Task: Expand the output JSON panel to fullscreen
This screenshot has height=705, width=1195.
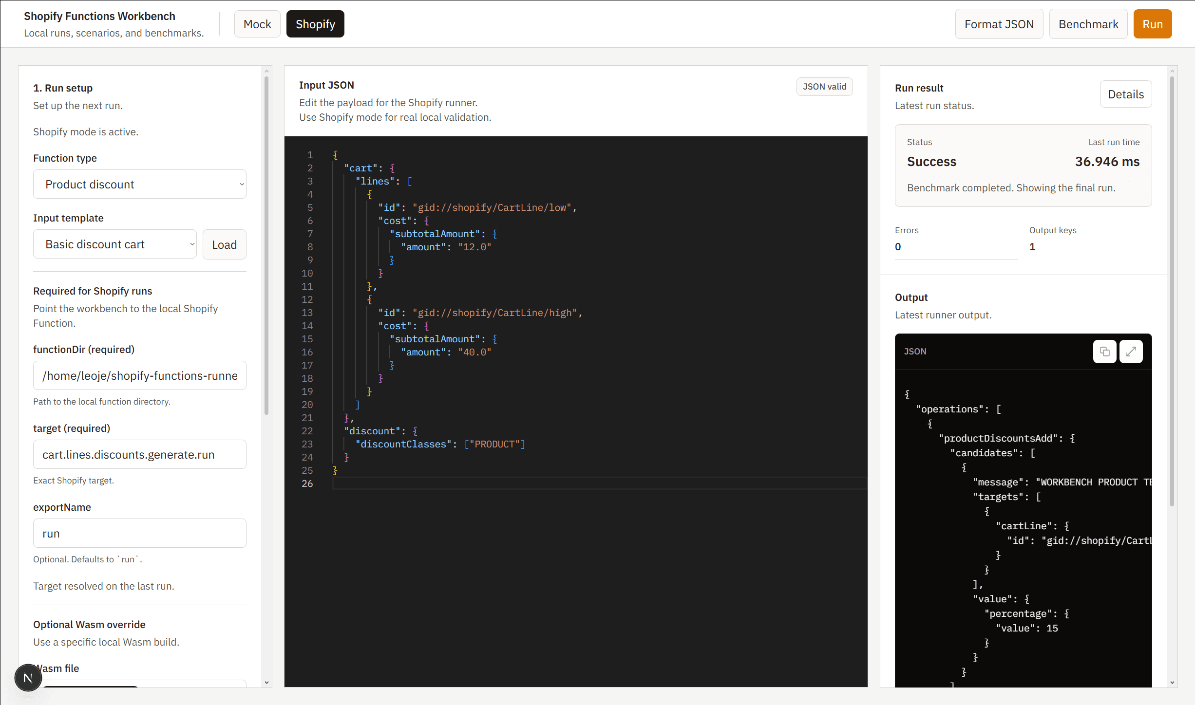Action: (1131, 352)
